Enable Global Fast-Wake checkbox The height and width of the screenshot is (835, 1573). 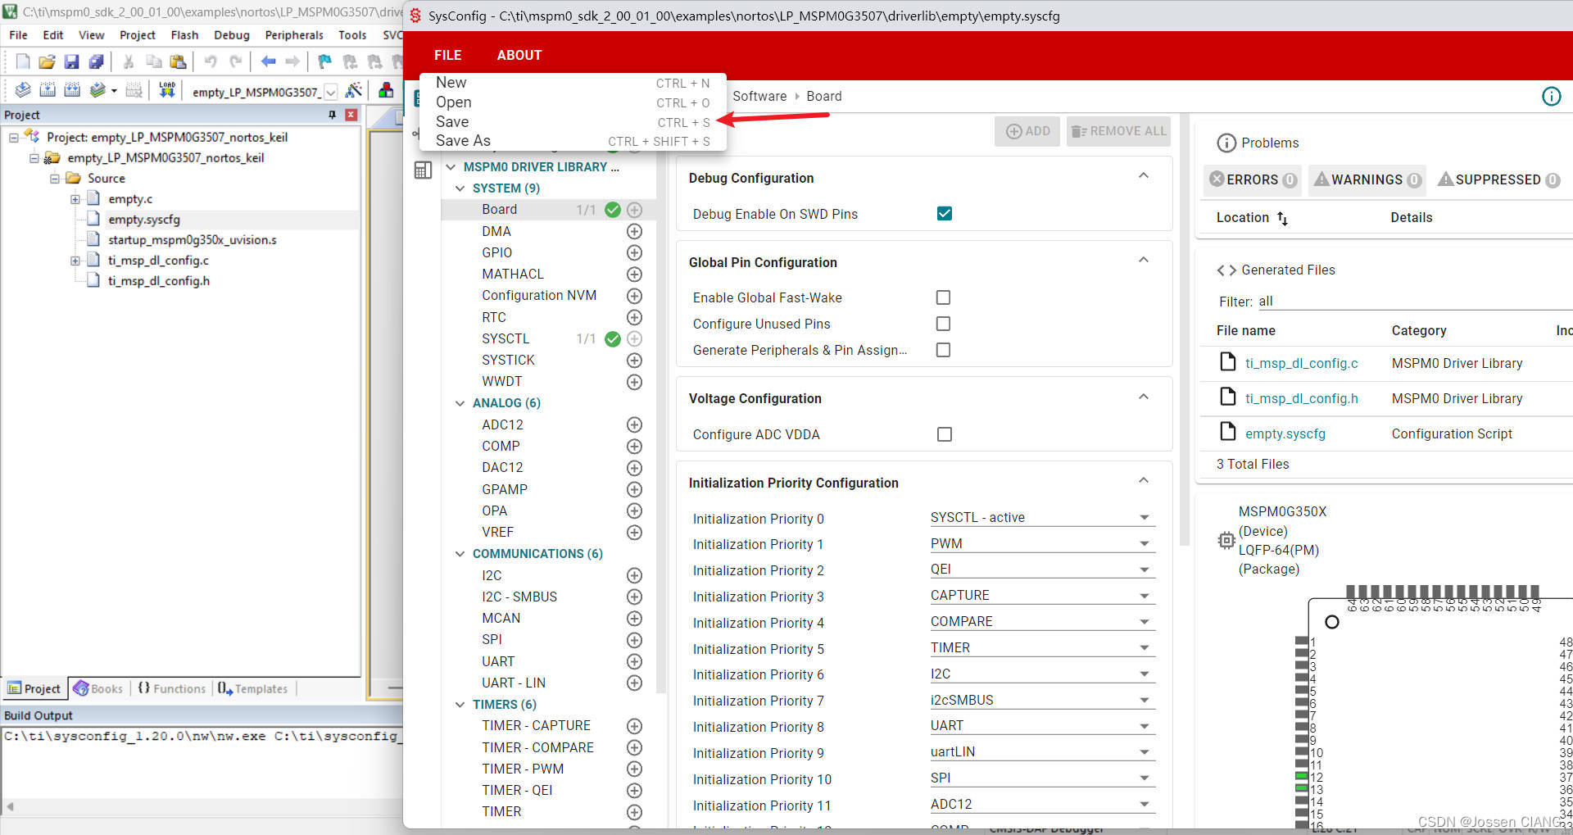tap(943, 297)
